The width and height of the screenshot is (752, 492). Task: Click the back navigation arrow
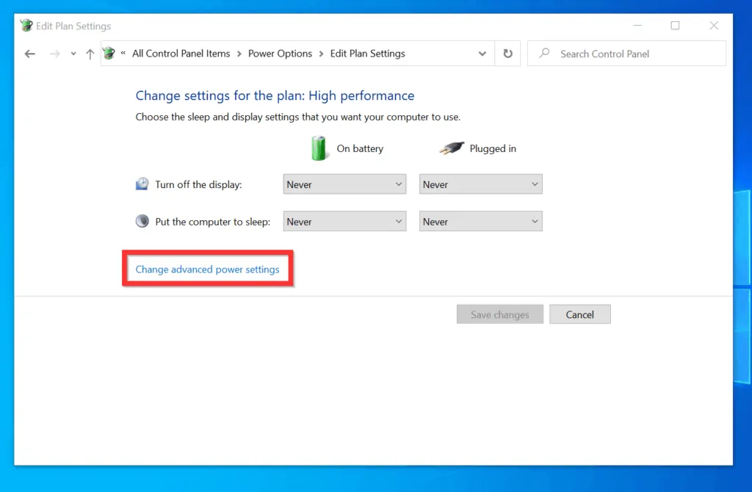29,54
